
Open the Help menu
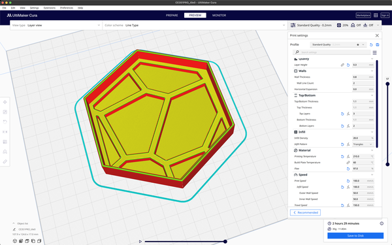[x=80, y=8]
